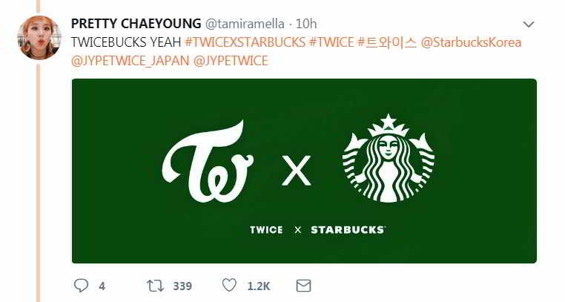Image resolution: width=565 pixels, height=302 pixels.
Task: Click the TWICEBUCKS YEAH tweet text
Action: click(x=126, y=42)
